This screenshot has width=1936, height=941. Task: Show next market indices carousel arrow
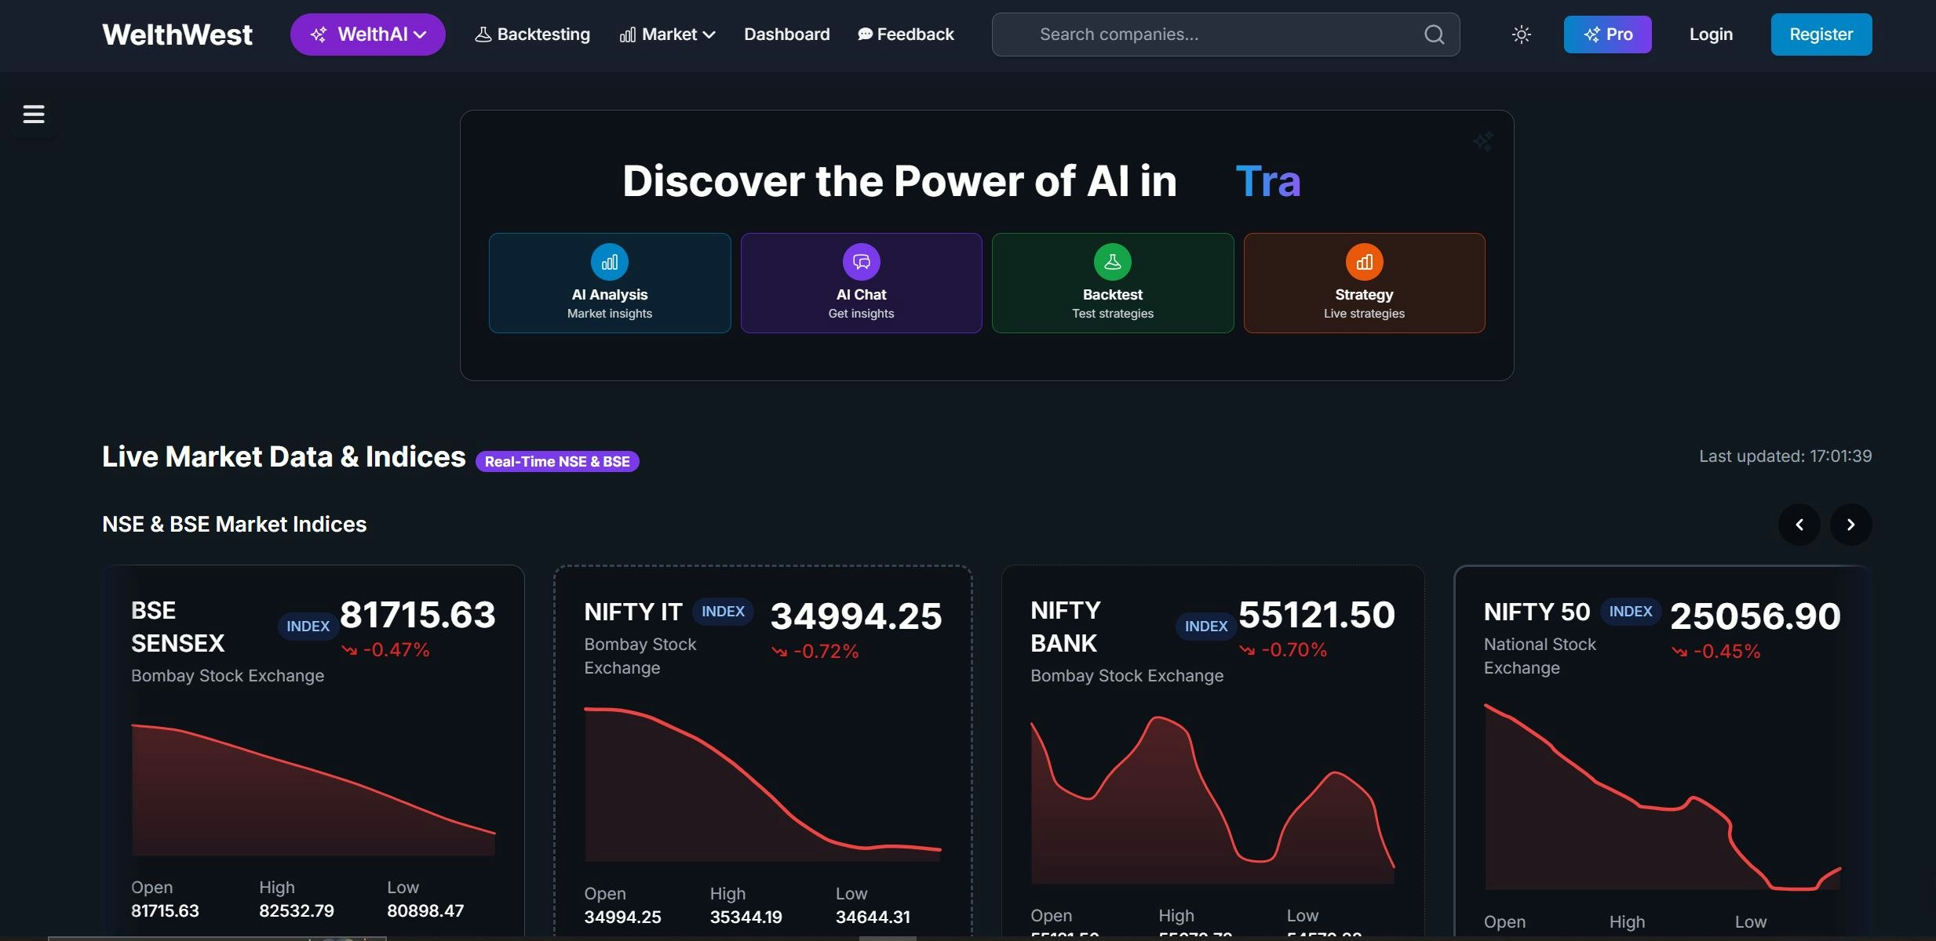coord(1850,525)
